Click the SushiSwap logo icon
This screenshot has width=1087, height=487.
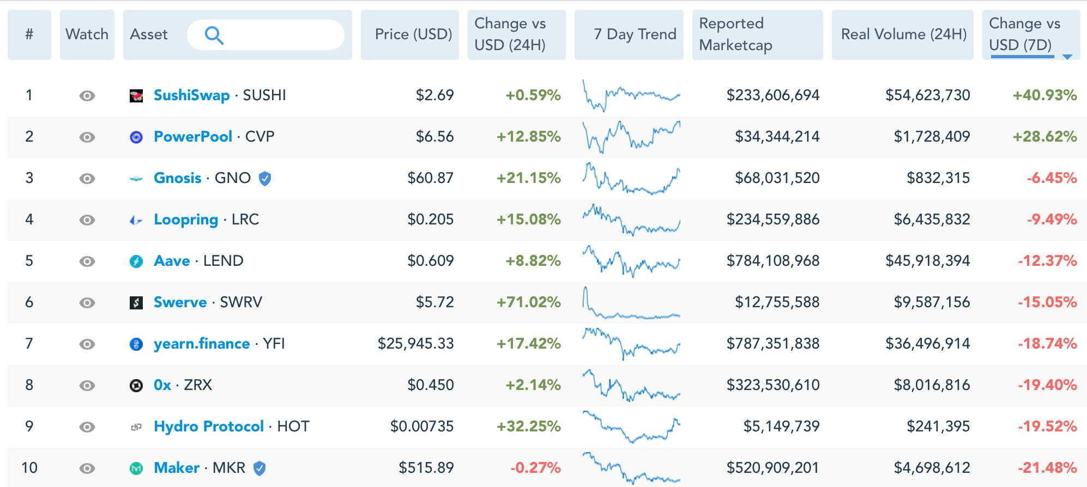coord(136,96)
